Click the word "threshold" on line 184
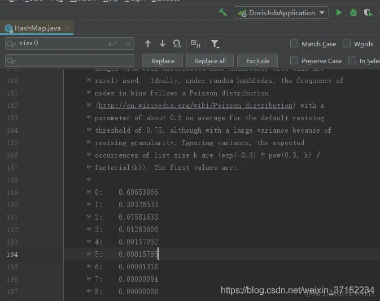Screen dimensions: 380x301 pyautogui.click(x=113, y=130)
